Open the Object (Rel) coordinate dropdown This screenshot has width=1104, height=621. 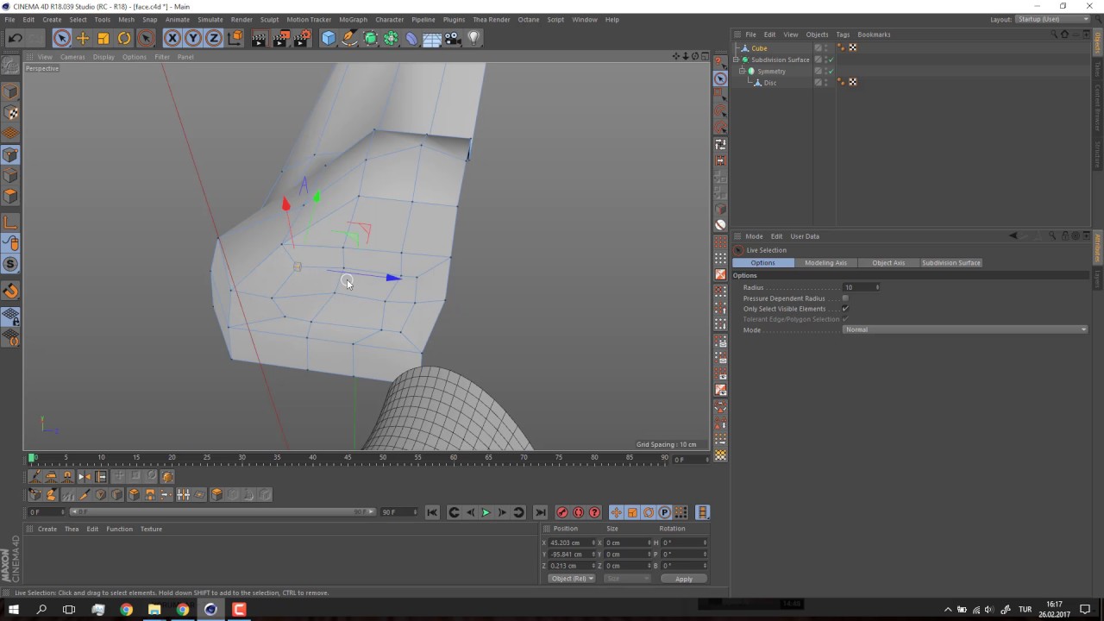pos(571,579)
